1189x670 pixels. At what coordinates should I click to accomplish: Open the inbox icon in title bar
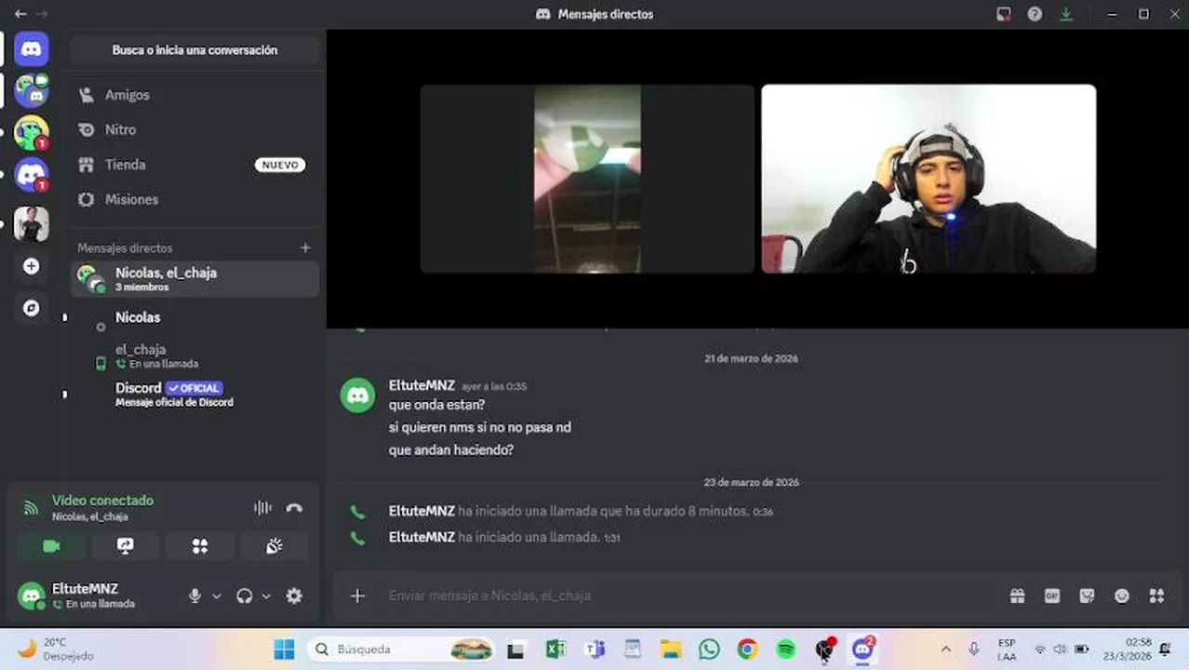coord(1004,14)
